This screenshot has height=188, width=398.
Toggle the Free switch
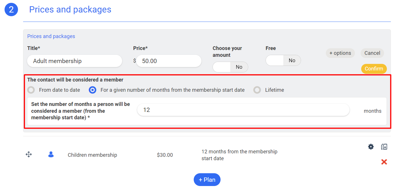click(283, 60)
